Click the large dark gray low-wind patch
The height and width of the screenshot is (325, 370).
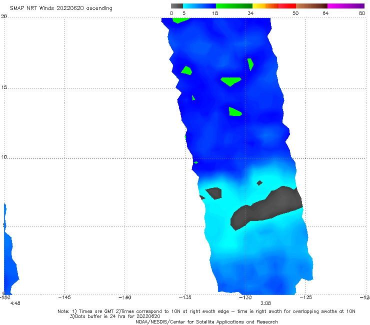(266, 207)
